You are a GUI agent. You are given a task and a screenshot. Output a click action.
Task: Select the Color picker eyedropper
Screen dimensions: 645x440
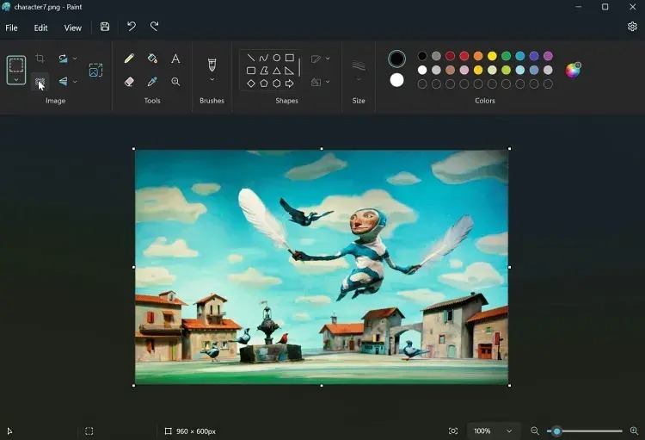(x=152, y=82)
